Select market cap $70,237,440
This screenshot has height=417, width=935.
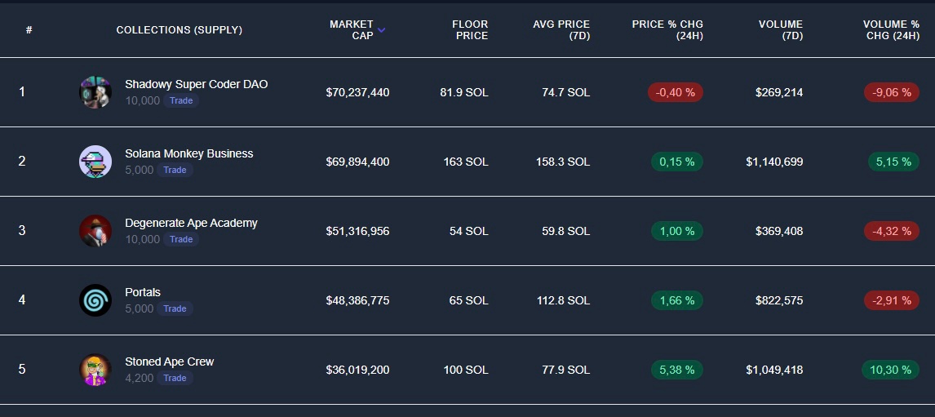pyautogui.click(x=358, y=92)
